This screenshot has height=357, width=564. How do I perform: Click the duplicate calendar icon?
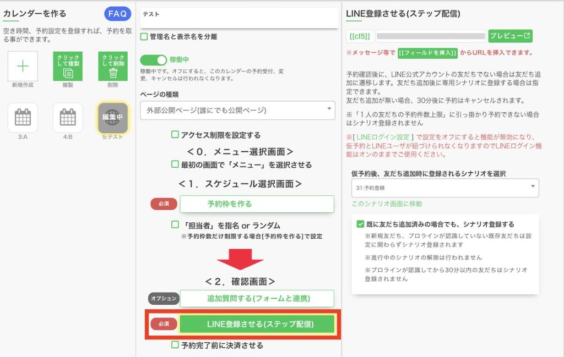[x=67, y=67]
